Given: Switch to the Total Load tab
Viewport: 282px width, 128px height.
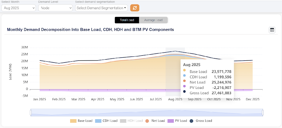Looking at the screenshot, I should (x=127, y=20).
